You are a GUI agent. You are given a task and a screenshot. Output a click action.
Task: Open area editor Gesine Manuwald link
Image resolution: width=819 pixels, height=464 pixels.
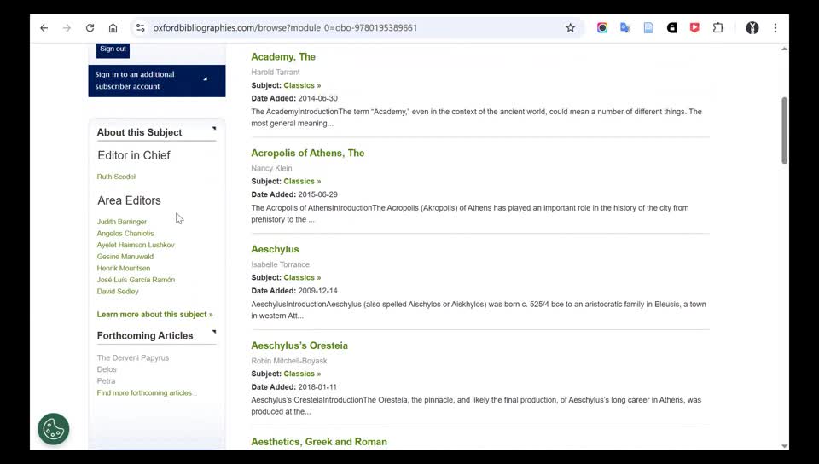point(125,256)
